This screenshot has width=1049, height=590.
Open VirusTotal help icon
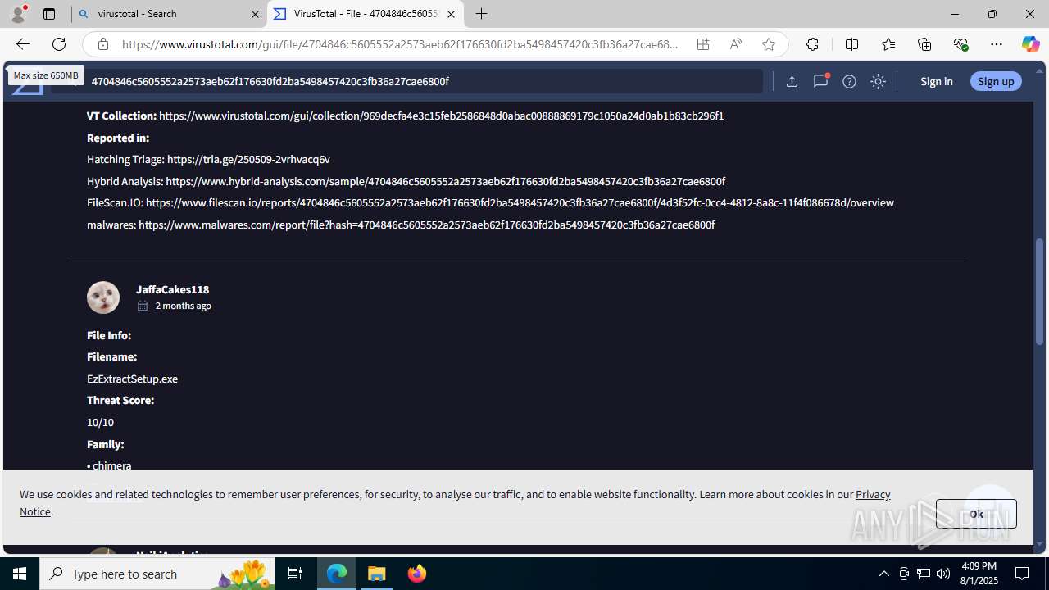[849, 81]
